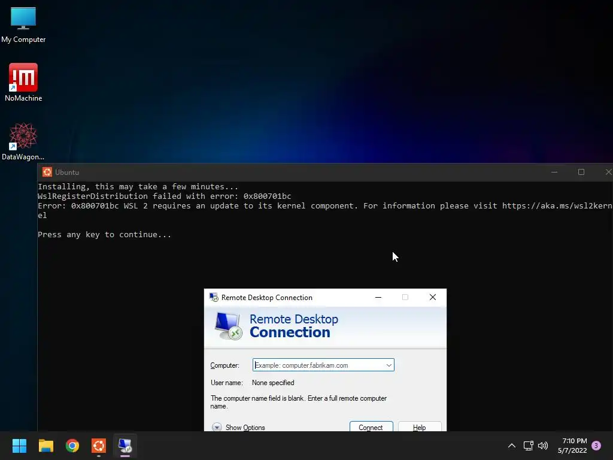Maximize the Ubuntu terminal window

(x=581, y=172)
